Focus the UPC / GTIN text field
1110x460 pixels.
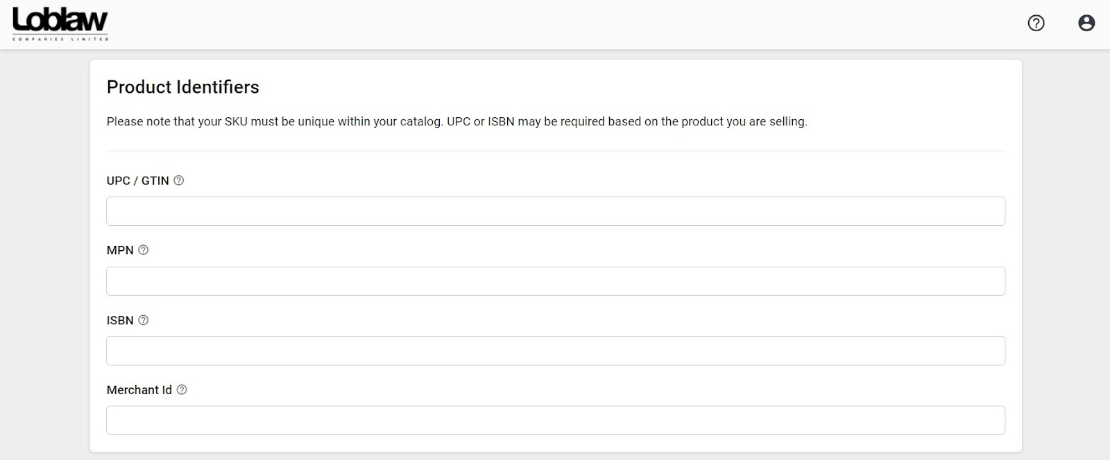point(555,211)
